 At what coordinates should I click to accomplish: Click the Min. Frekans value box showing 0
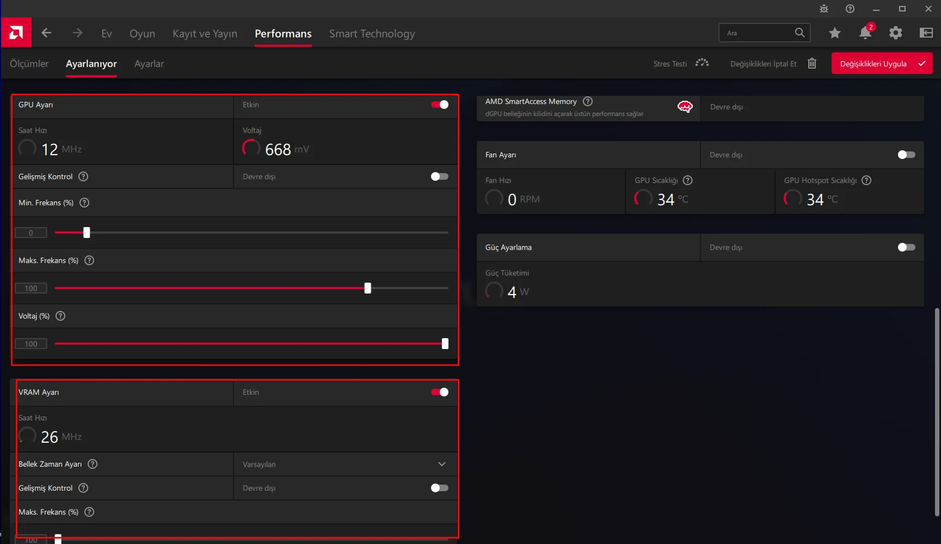click(x=31, y=233)
